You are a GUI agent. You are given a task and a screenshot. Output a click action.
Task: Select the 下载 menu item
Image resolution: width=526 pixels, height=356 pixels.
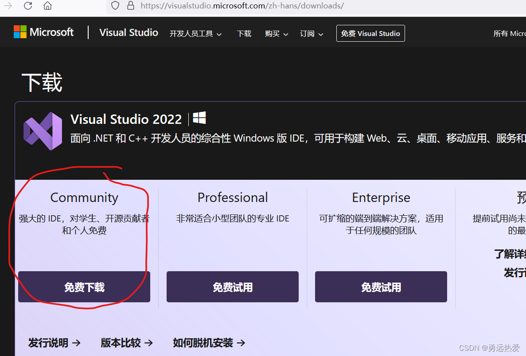(244, 33)
